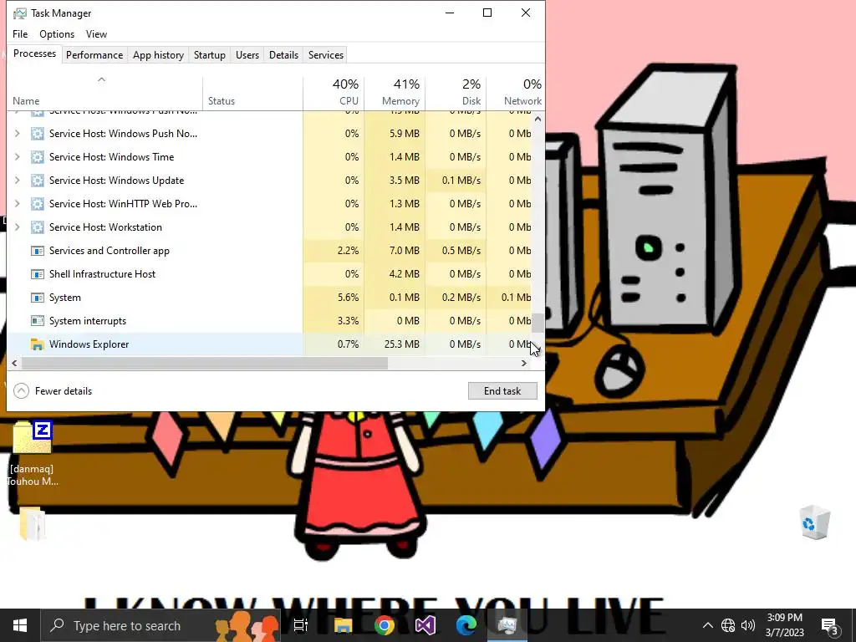Expand the fully visible Windows Push No... row
856x642 pixels.
[17, 133]
